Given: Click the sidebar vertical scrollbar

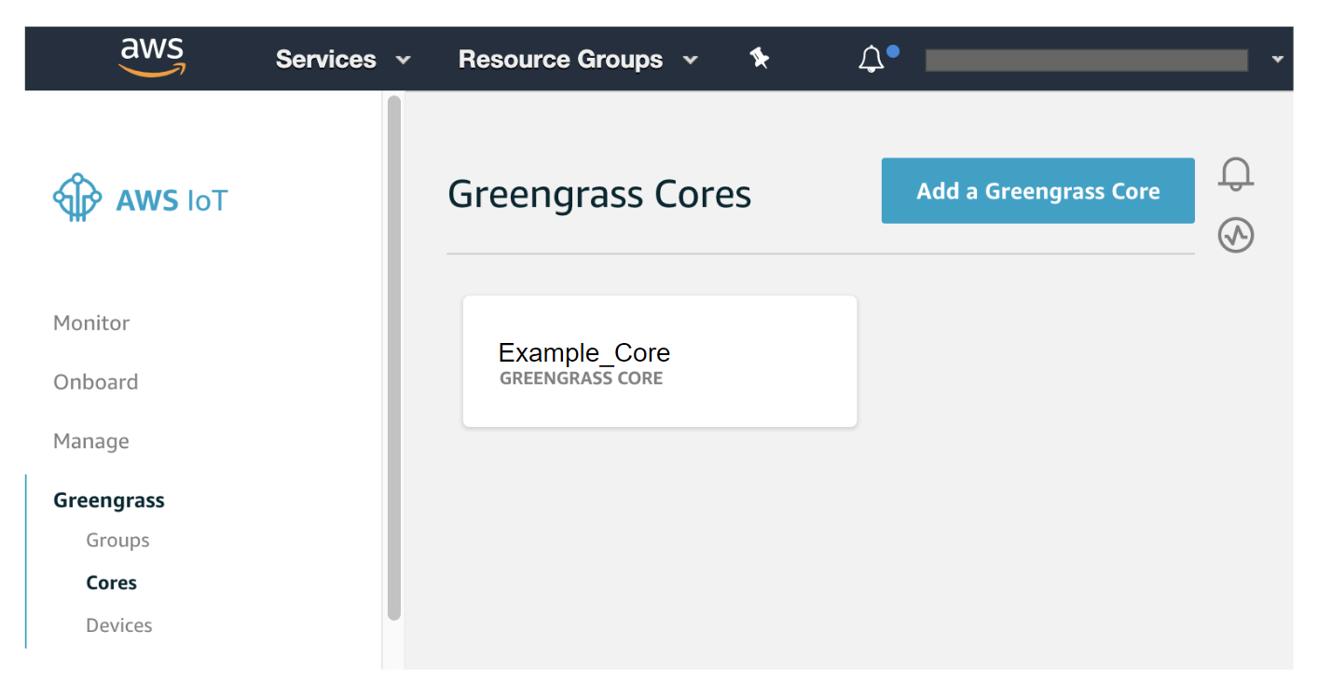Looking at the screenshot, I should click(x=394, y=358).
